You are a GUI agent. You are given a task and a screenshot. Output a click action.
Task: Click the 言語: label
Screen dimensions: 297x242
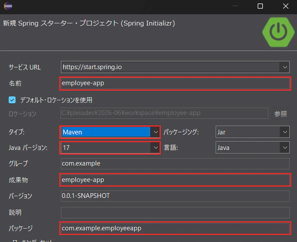(x=171, y=147)
